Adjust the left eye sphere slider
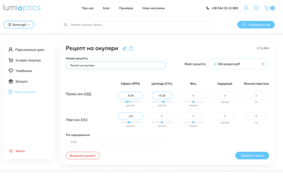The image size is (283, 177). click(x=130, y=122)
